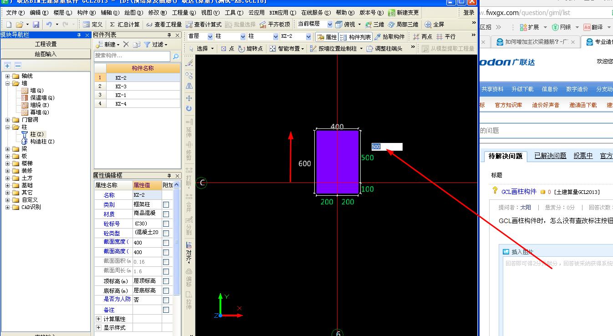The width and height of the screenshot is (613, 336).
Task: Open the 首层 floor dropdown
Action: point(210,37)
